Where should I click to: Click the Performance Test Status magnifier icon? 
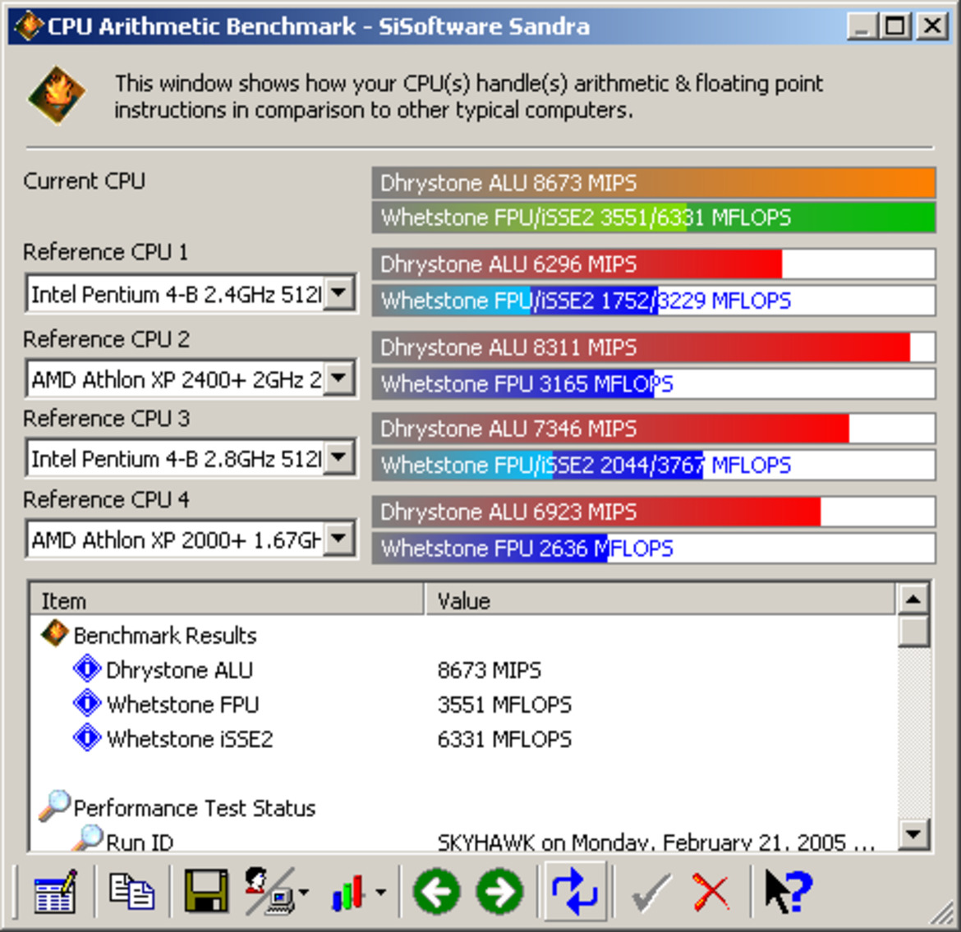click(x=54, y=806)
